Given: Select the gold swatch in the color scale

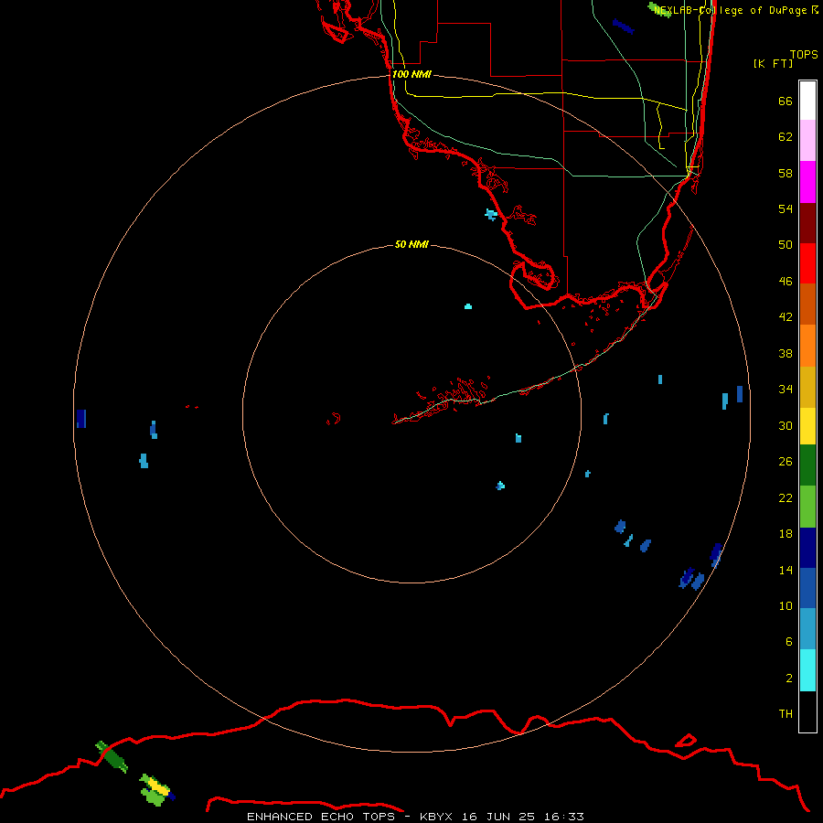Looking at the screenshot, I should pos(807,387).
